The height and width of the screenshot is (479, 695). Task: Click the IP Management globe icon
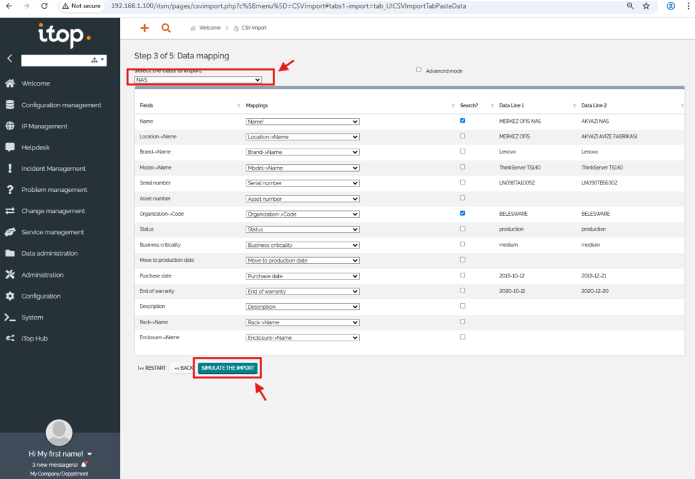10,126
